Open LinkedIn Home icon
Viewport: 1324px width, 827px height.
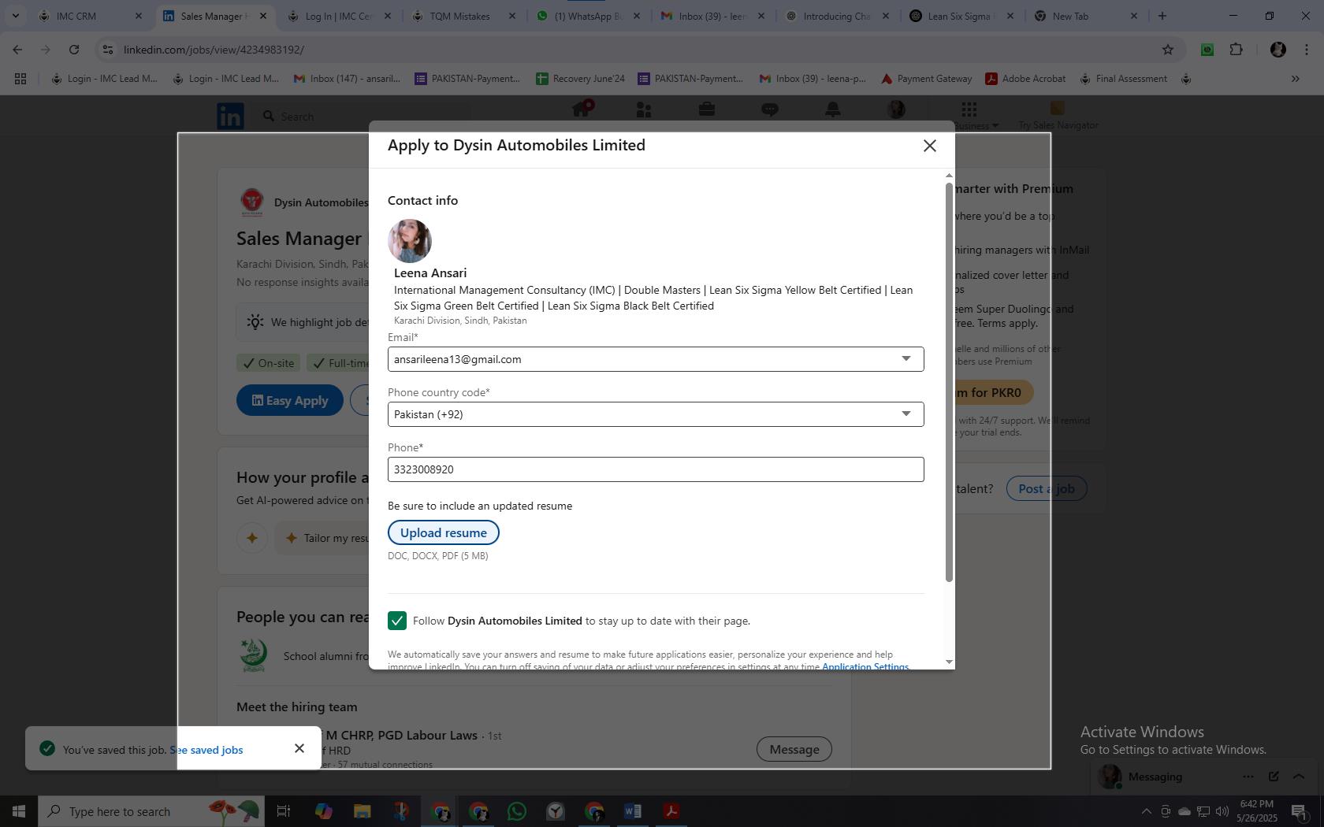[582, 110]
